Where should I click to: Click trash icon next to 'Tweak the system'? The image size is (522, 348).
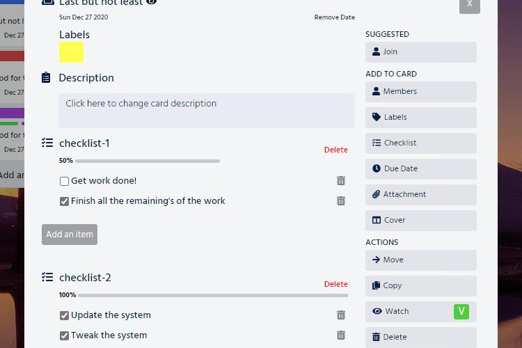pos(341,335)
